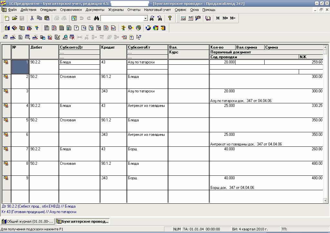The width and height of the screenshot is (330, 233).
Task: Click the scroll down arrow of table
Action: [x=325, y=200]
